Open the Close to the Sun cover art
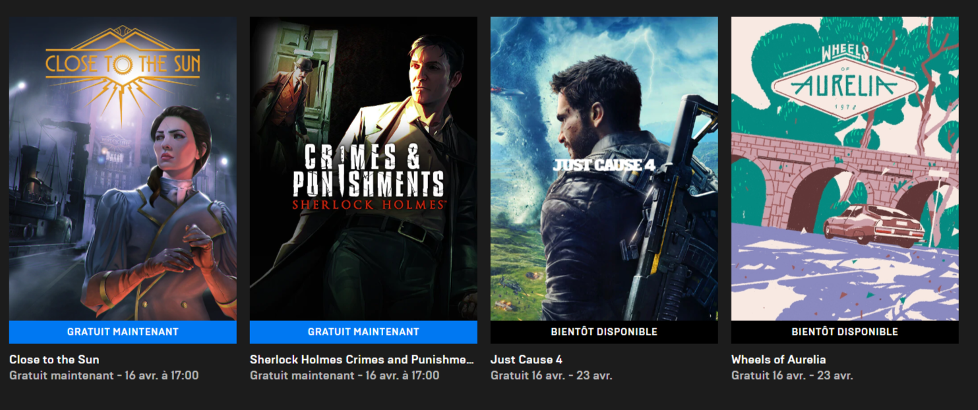This screenshot has height=410, width=978. [x=123, y=169]
